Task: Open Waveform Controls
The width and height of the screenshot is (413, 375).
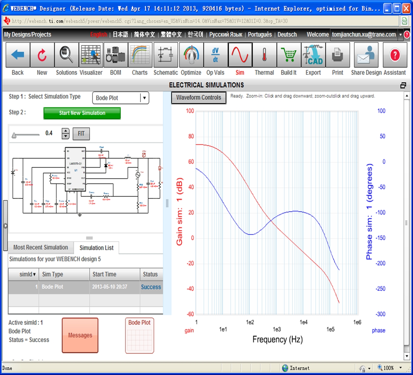Action: 199,98
